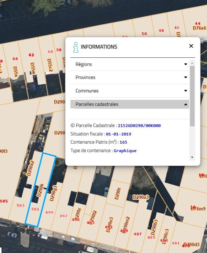Click house number 503 on map
The width and height of the screenshot is (207, 253).
tap(21, 206)
